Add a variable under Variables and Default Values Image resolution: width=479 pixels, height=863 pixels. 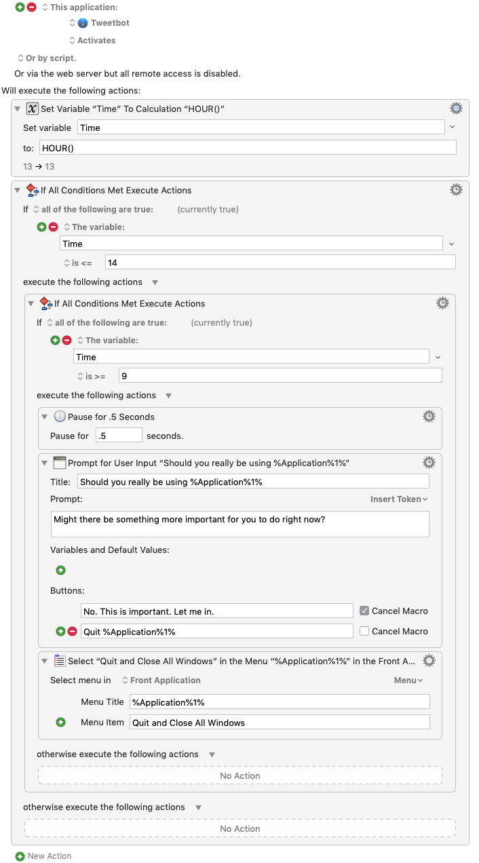(x=60, y=571)
